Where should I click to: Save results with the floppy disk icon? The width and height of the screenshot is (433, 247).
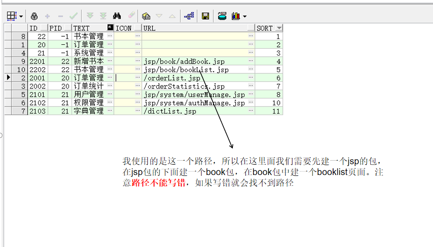[x=205, y=16]
